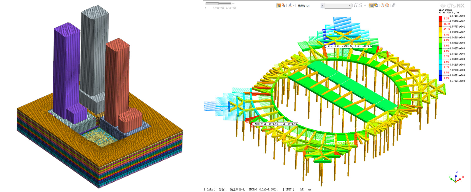
Task: Toggle the crossed-out circled cursor icon
Action: click(387, 6)
